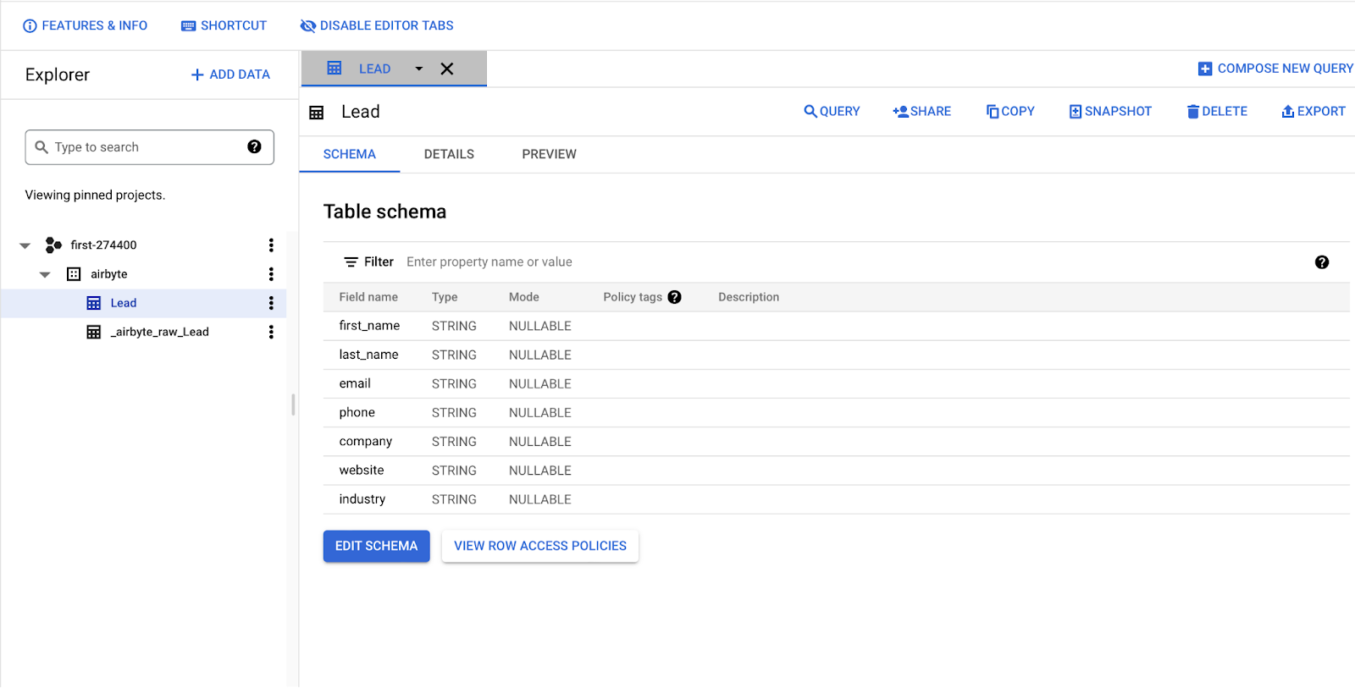The height and width of the screenshot is (688, 1355).
Task: Click the Viewing pinned projects text
Action: coord(95,195)
